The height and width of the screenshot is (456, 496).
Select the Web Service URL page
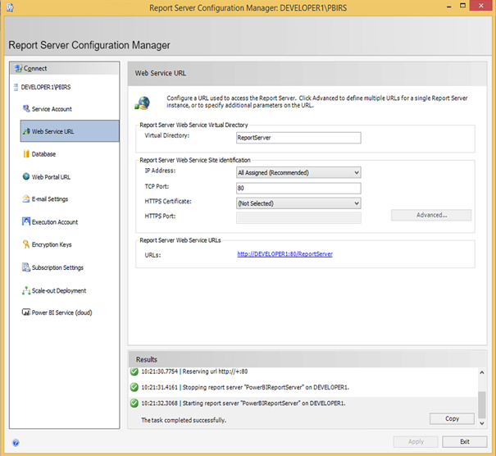70,131
